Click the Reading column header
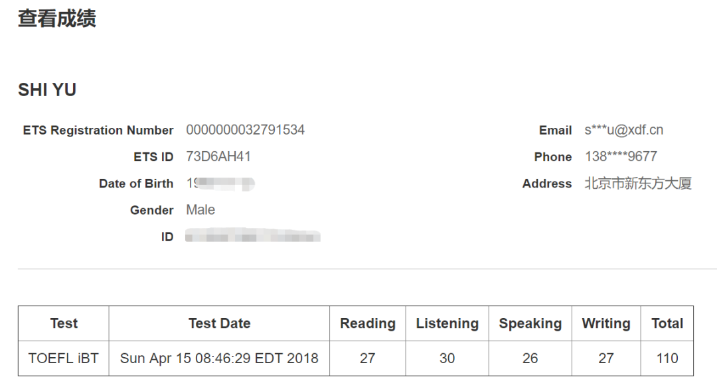The width and height of the screenshot is (717, 385). click(x=367, y=323)
